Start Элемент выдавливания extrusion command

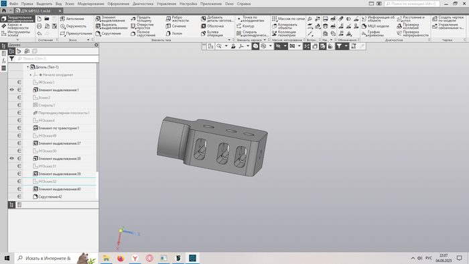(x=111, y=19)
